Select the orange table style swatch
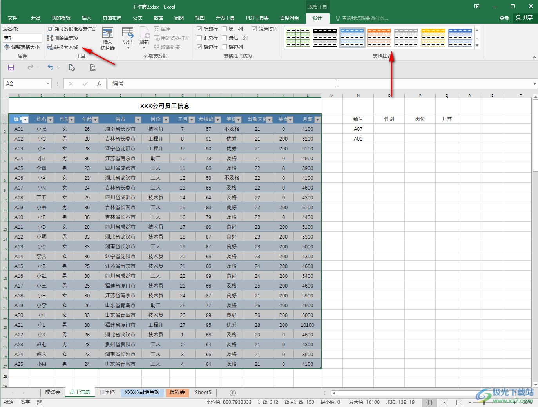Image resolution: width=538 pixels, height=407 pixels. coord(379,38)
